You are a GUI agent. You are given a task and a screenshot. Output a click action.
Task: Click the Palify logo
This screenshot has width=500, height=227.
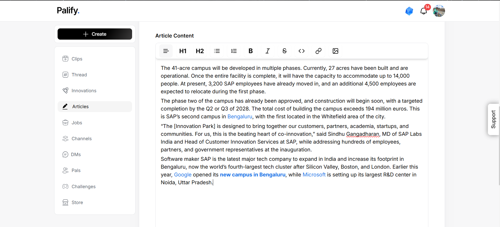click(x=68, y=10)
